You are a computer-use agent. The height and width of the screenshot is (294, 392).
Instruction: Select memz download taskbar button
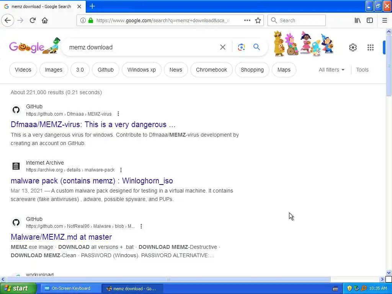[132, 289]
